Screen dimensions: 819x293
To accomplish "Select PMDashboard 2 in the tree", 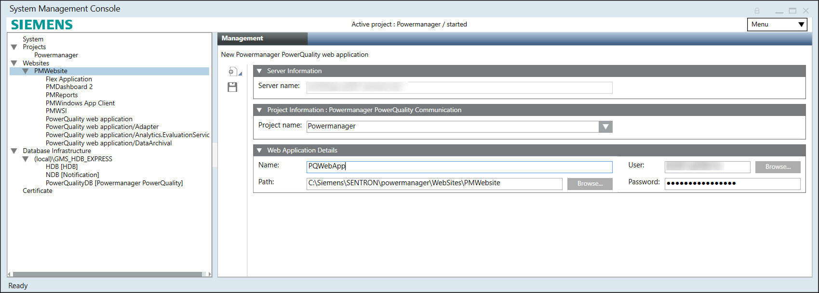I will click(x=69, y=87).
